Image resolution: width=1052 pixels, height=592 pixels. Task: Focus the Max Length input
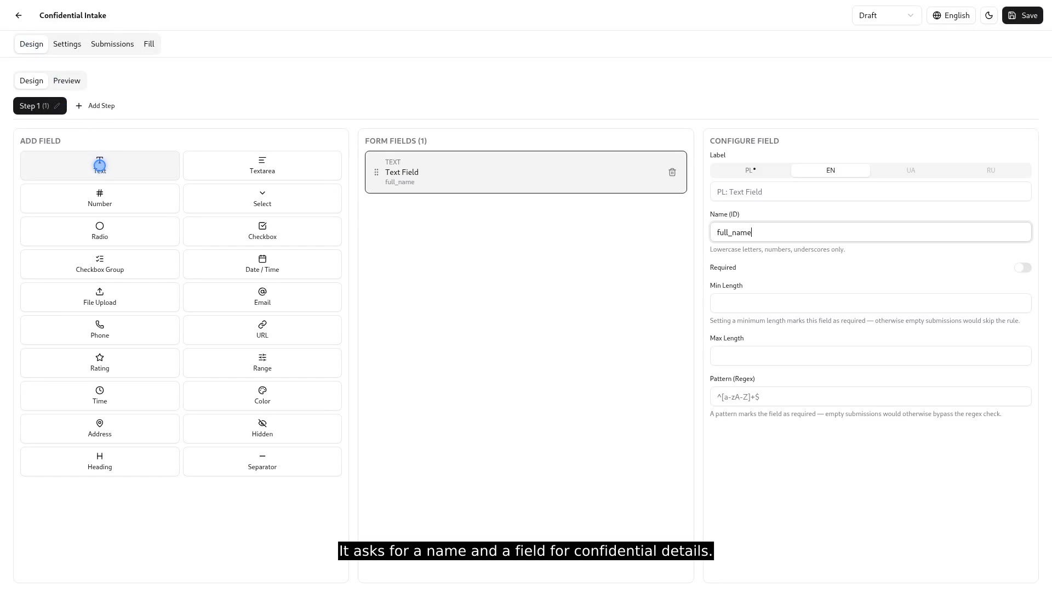pos(871,356)
